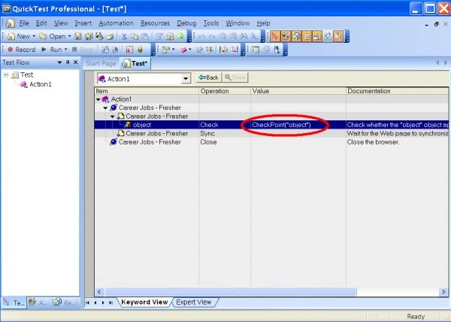
Task: Open the Insert menu
Action: 83,23
